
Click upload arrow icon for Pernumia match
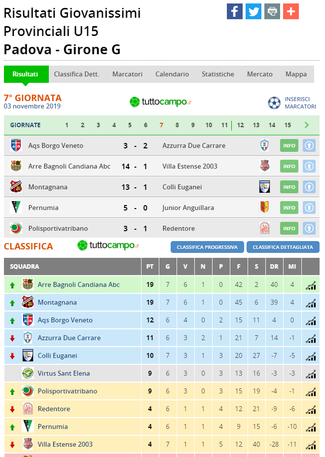309,208
